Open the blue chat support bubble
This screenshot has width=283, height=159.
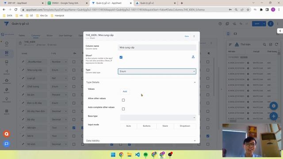pos(7,144)
